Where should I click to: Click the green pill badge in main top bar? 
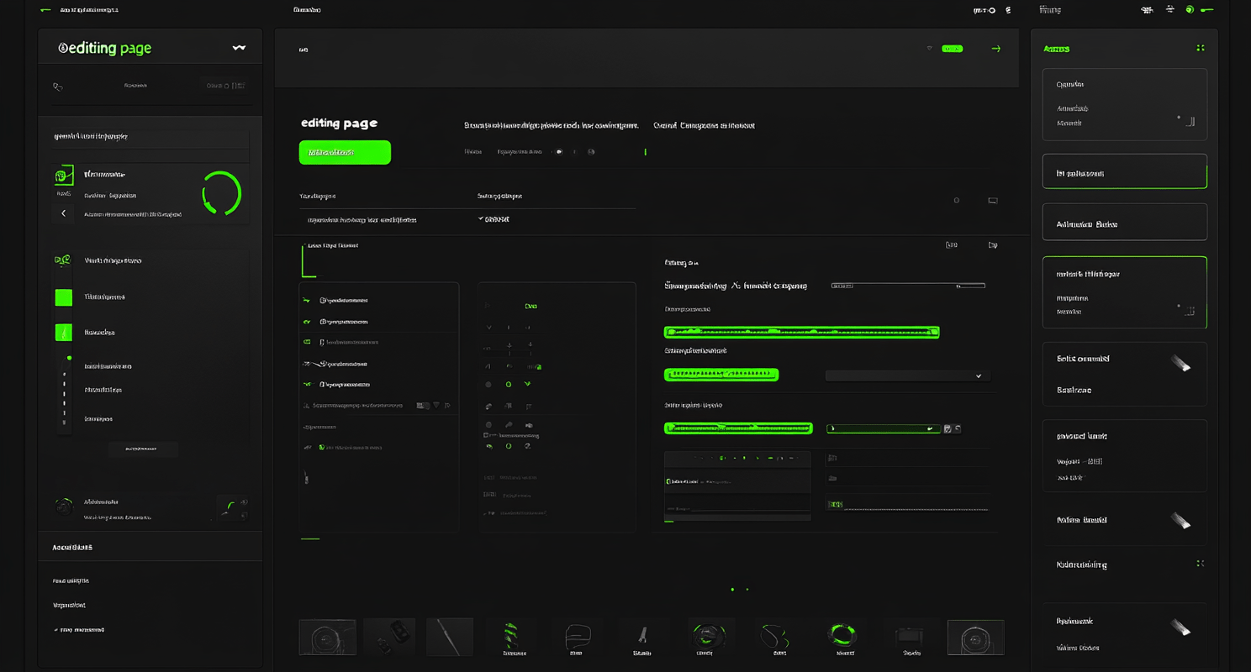pyautogui.click(x=953, y=49)
